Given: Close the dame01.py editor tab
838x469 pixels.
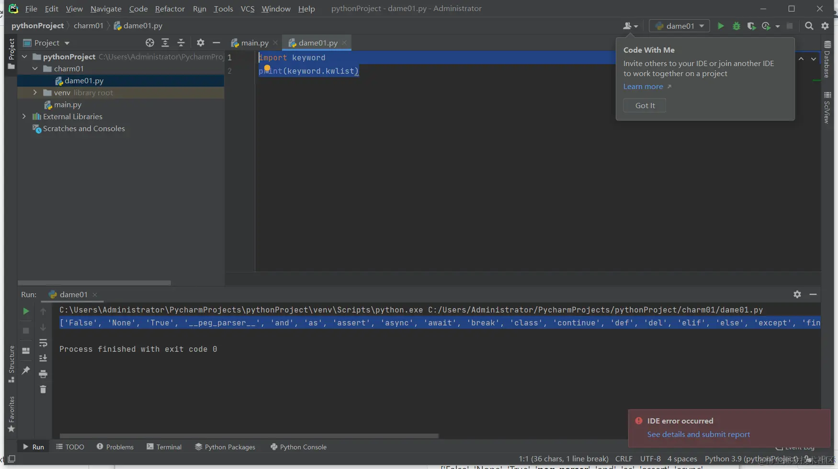Looking at the screenshot, I should pos(344,43).
